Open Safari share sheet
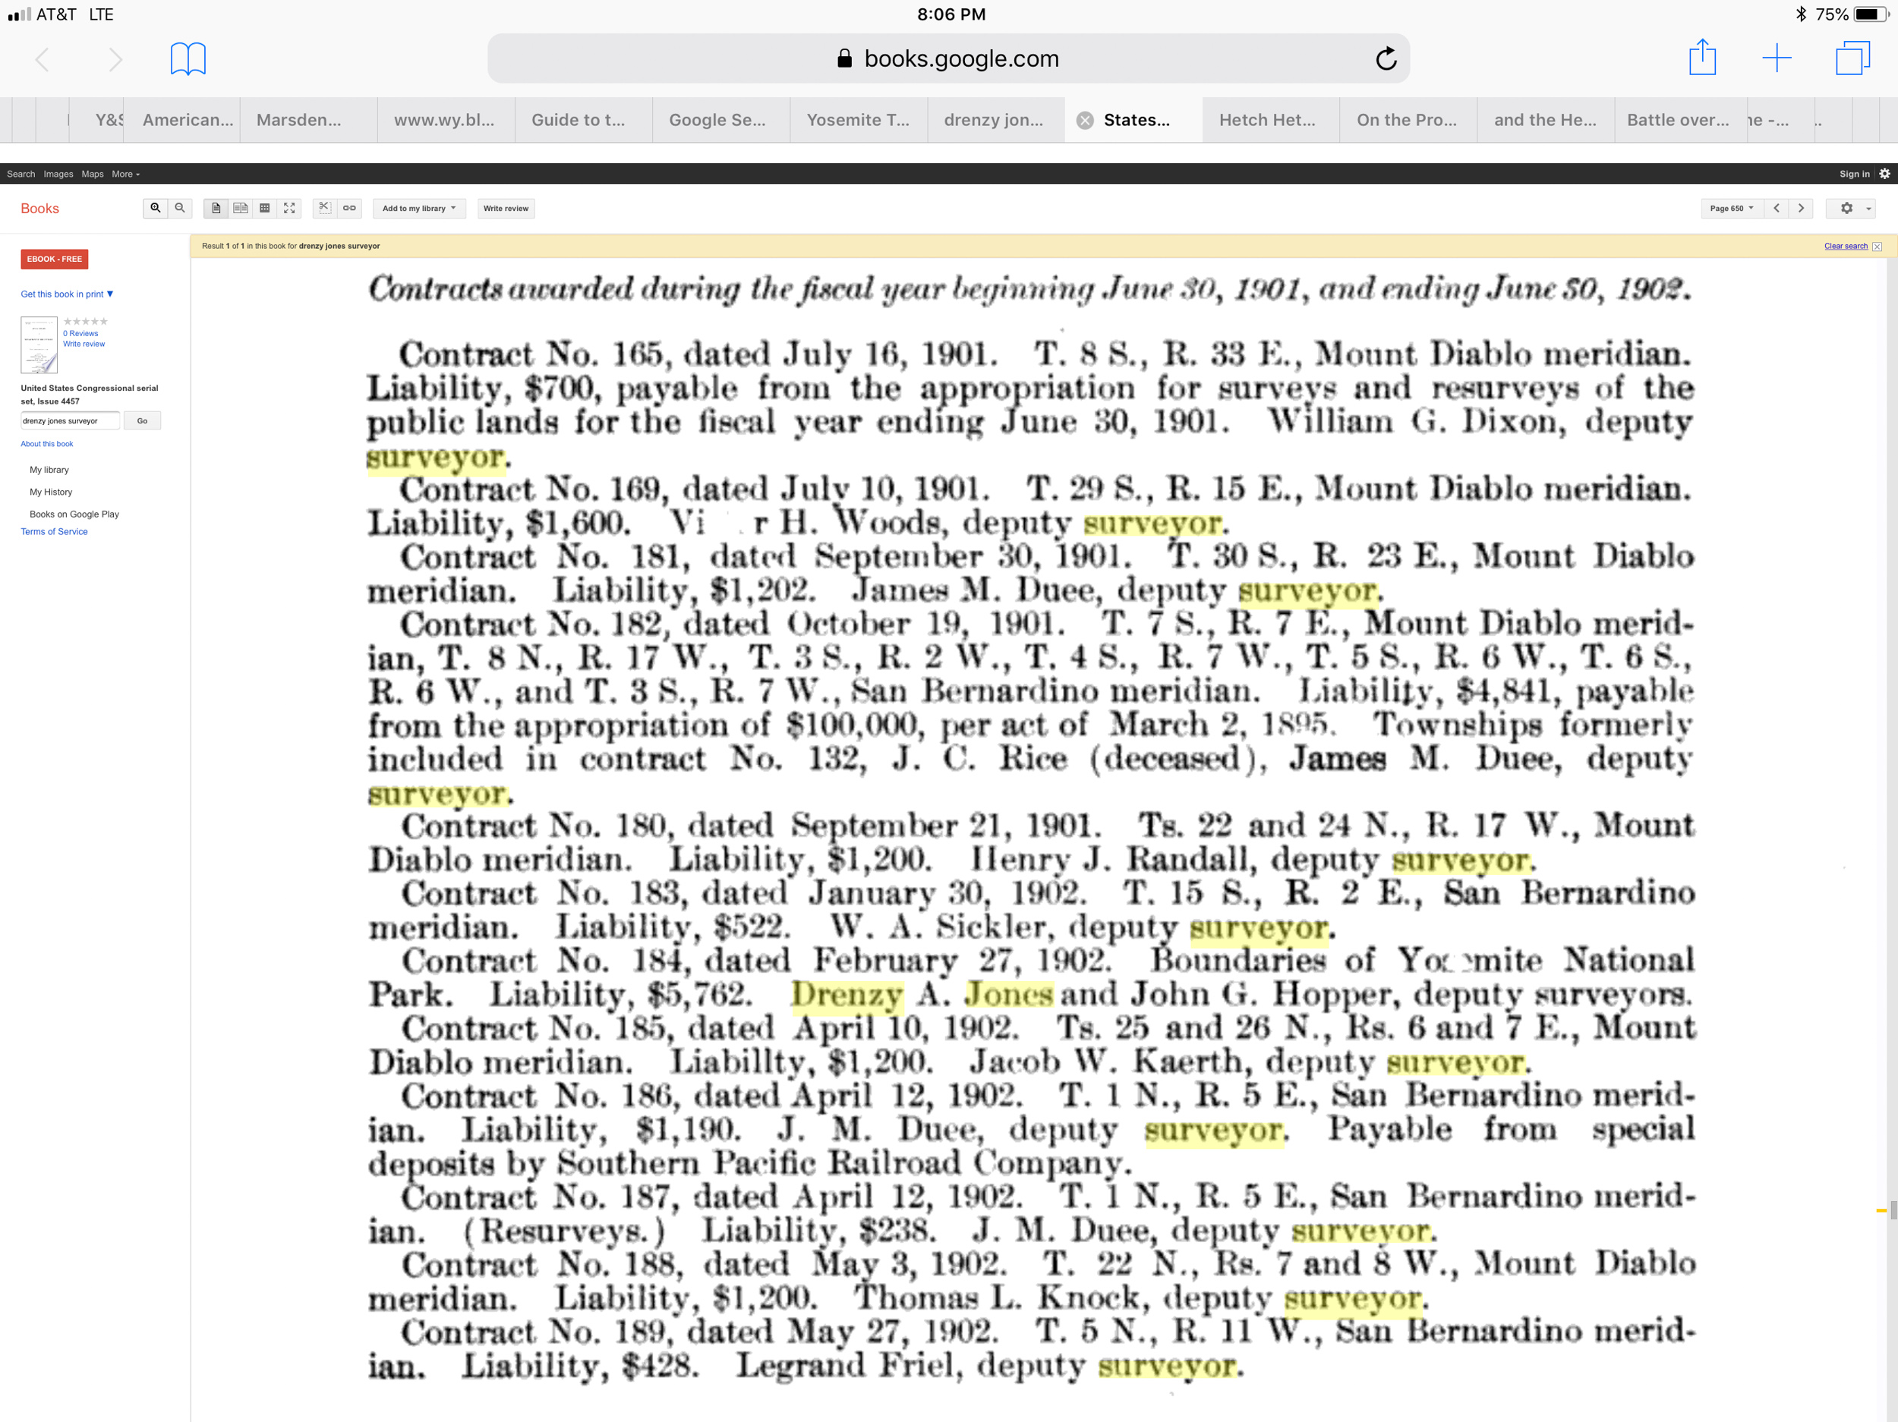 tap(1702, 58)
